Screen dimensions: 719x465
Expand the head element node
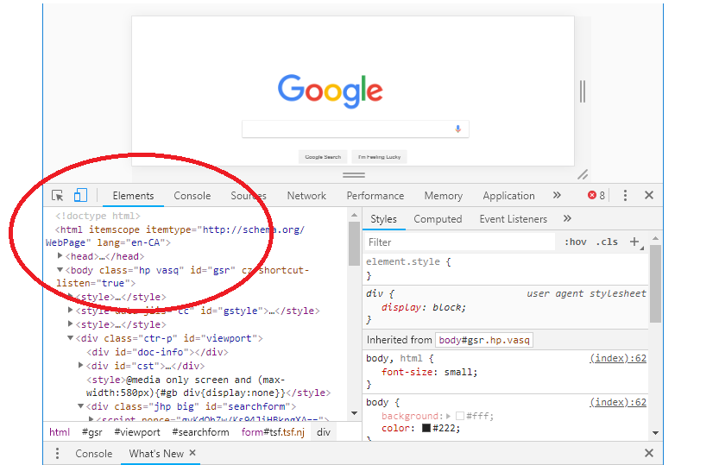click(x=60, y=256)
